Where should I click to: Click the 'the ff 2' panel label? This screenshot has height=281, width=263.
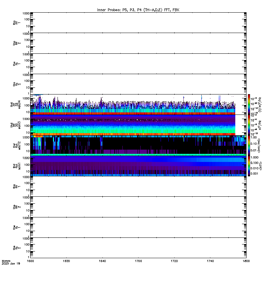coord(16,207)
